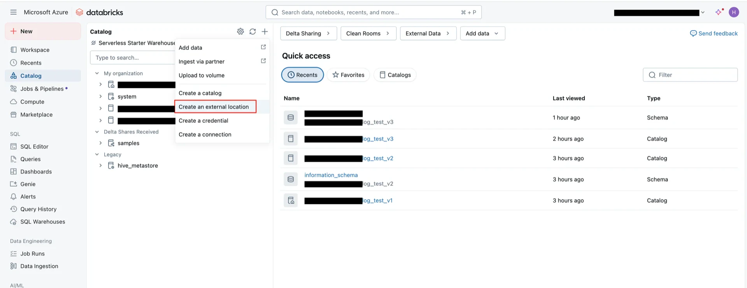Viewport: 747px width, 288px height.
Task: Click the Type to search catalog field
Action: [x=132, y=58]
